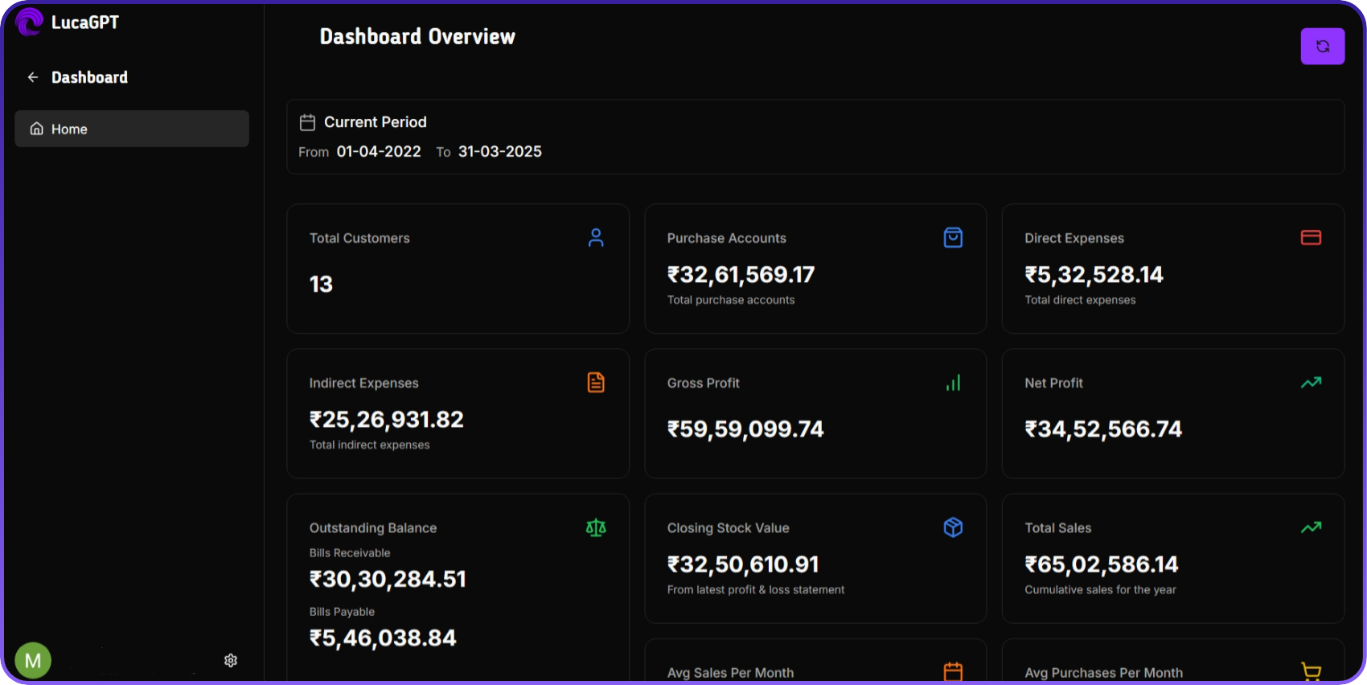Click the Avg Sales Per Month calendar icon
This screenshot has width=1367, height=685.
pos(953,671)
